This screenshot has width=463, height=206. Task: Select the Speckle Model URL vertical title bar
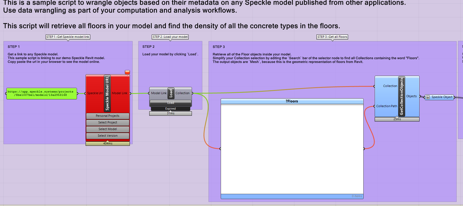point(107,93)
